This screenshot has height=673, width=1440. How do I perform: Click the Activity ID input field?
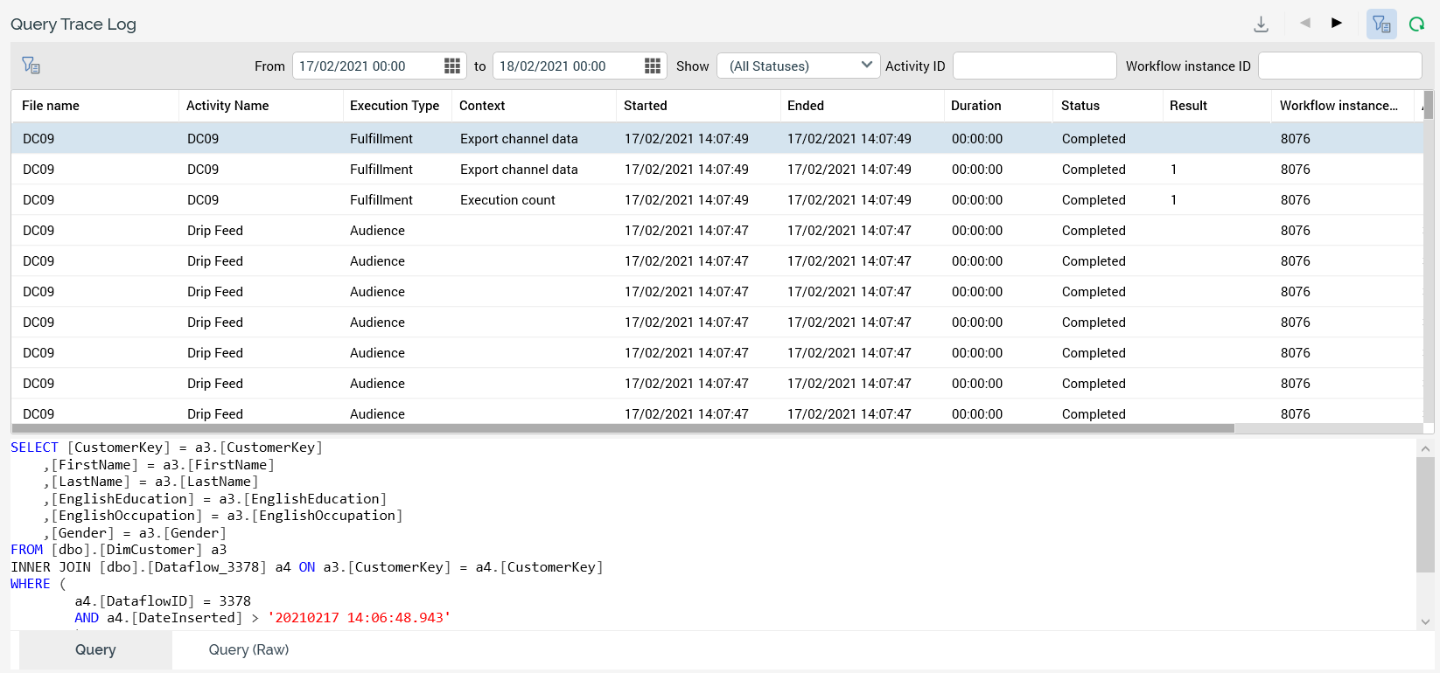1034,66
